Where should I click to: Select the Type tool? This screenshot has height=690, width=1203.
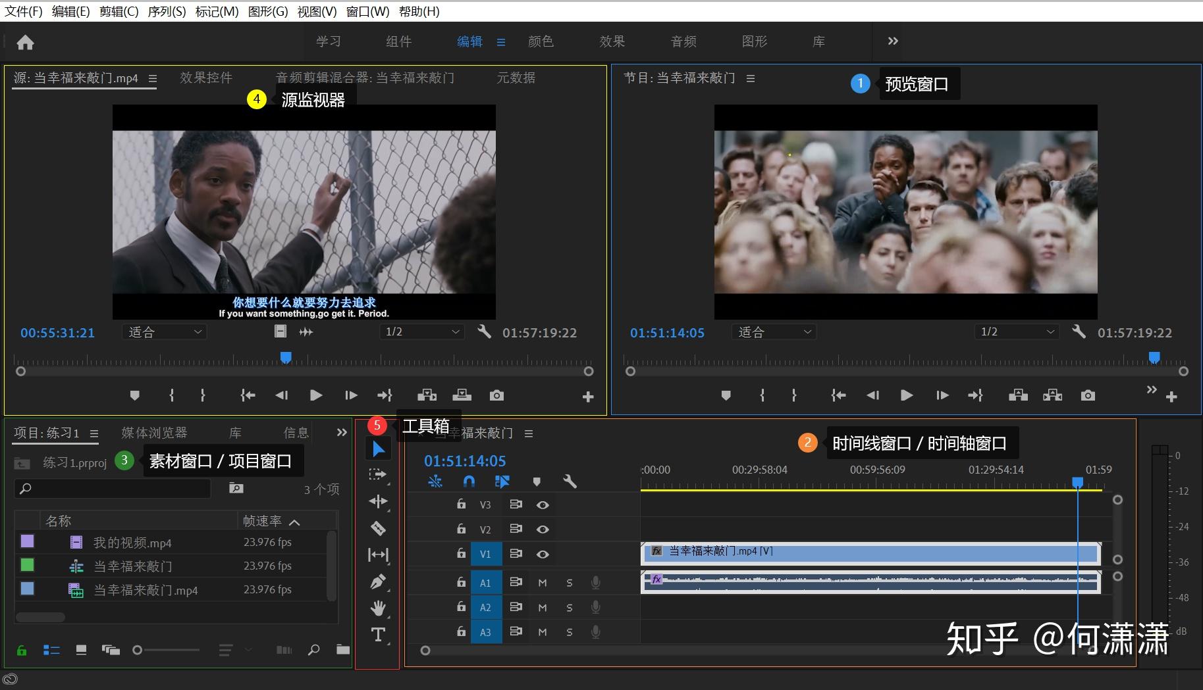[378, 635]
